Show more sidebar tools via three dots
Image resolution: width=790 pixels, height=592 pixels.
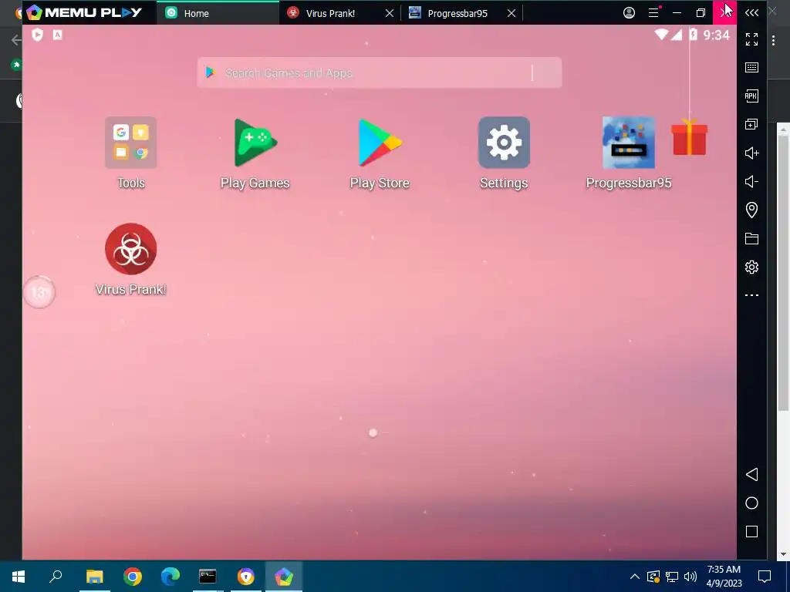pyautogui.click(x=751, y=295)
